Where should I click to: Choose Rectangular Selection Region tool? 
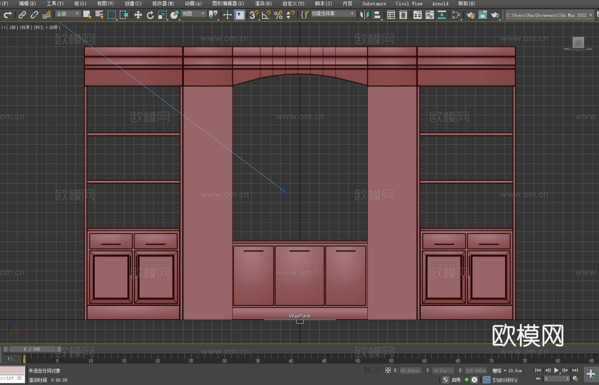pos(112,15)
